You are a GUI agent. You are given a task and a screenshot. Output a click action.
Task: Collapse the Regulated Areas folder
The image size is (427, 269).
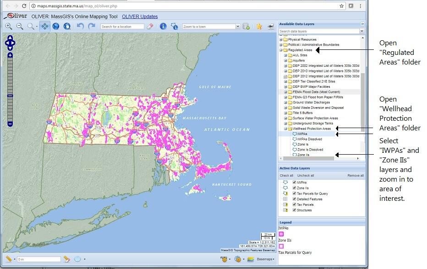281,50
